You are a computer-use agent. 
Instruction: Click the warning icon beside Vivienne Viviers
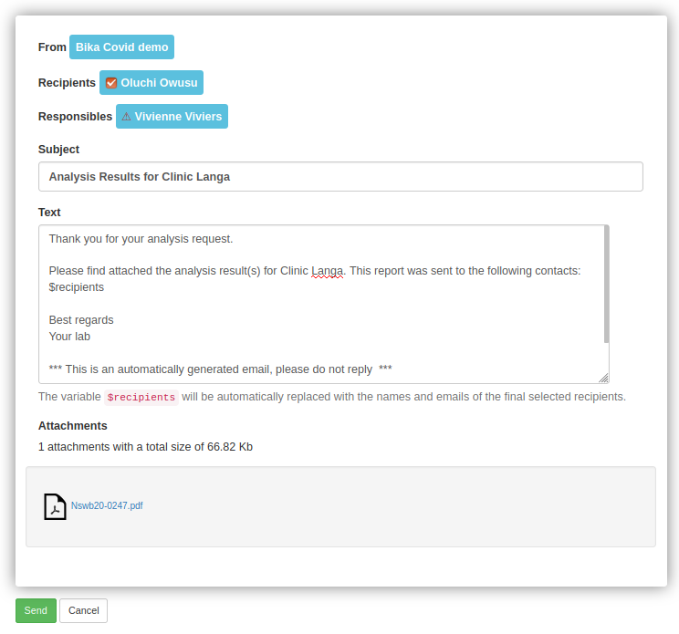point(126,117)
